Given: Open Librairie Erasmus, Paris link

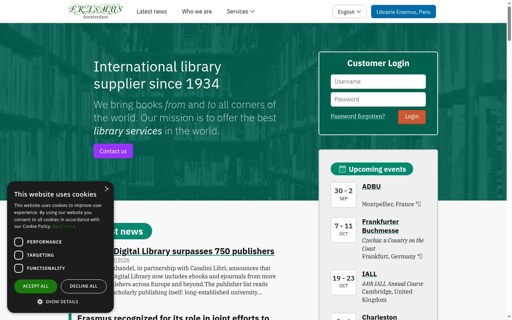Looking at the screenshot, I should click(x=403, y=12).
